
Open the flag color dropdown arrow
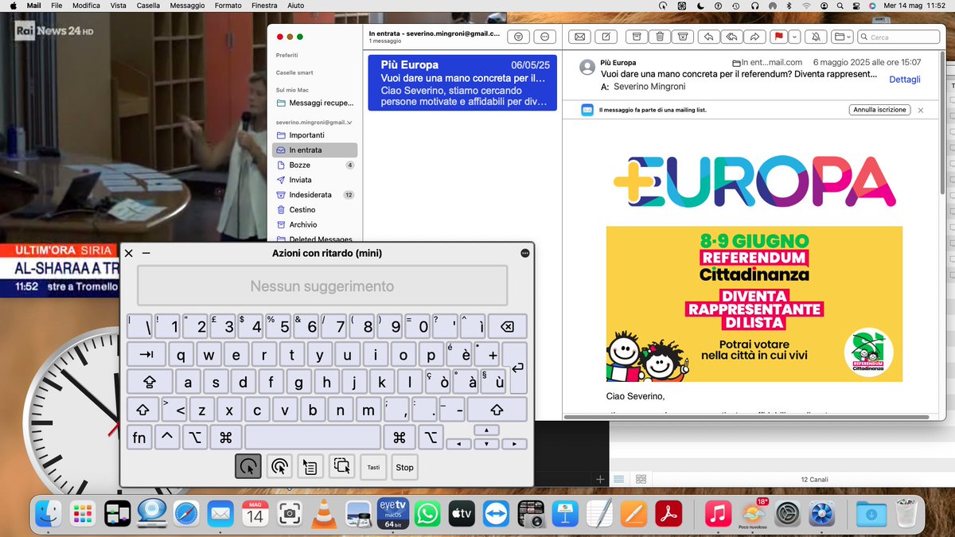click(793, 37)
